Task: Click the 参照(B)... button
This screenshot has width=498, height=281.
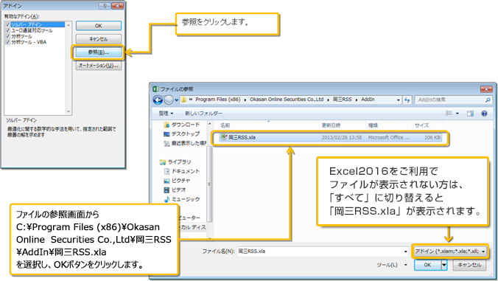Action: 99,52
